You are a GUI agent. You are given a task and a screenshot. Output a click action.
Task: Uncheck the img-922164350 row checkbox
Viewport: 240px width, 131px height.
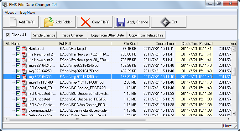pos(18,77)
